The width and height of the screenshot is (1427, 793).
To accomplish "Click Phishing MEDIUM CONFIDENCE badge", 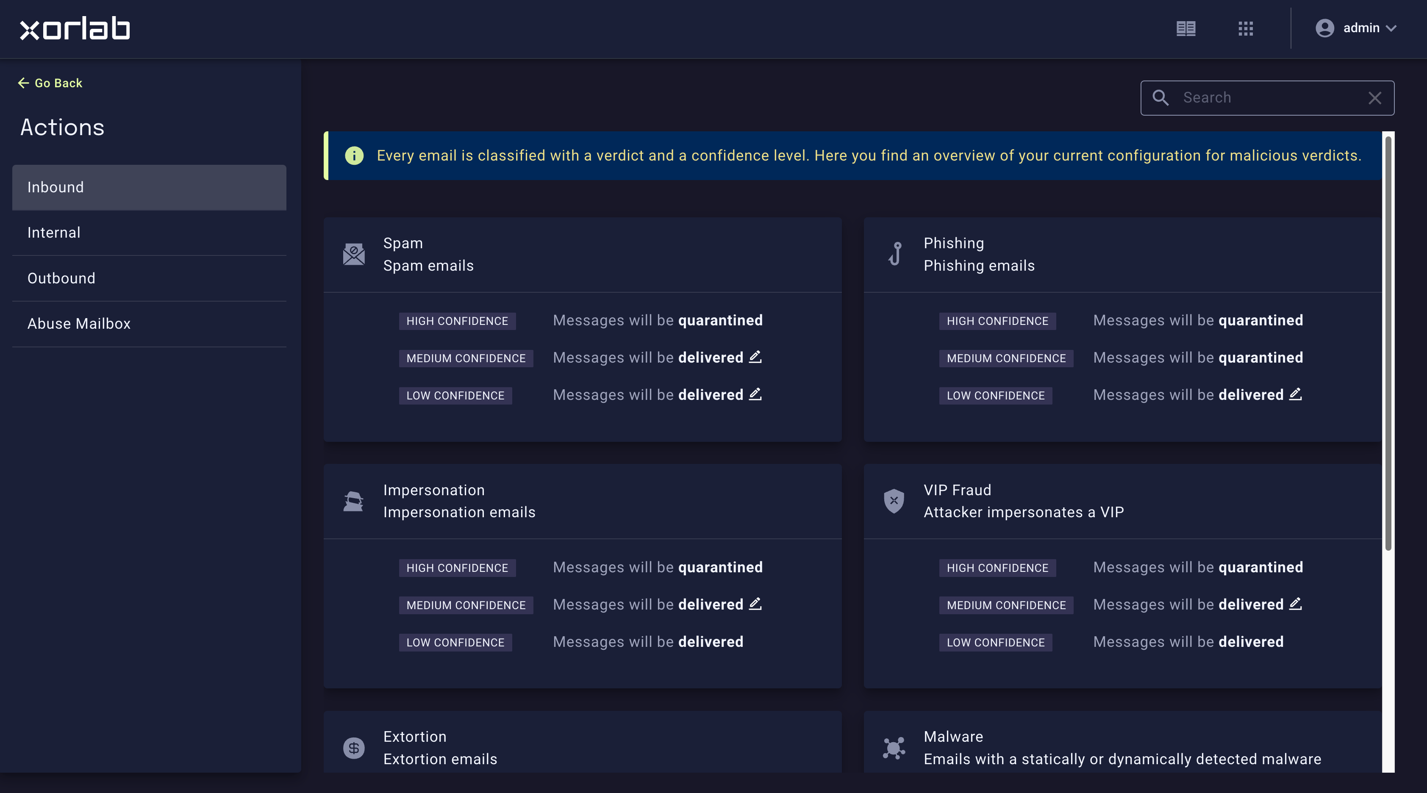I will click(x=1006, y=358).
